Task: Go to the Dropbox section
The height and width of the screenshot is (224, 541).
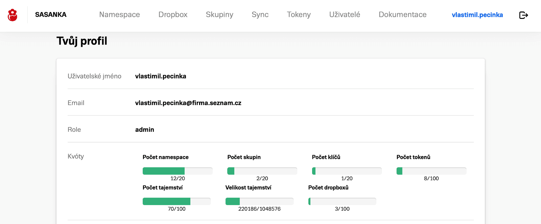Action: pos(173,15)
